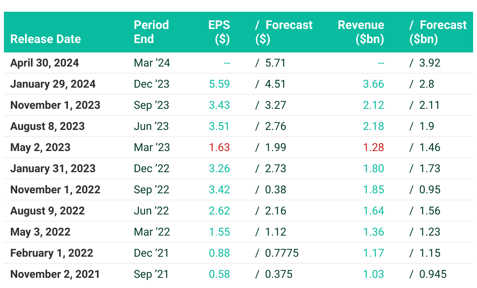Open the April 30, 2024 release date

(45, 63)
